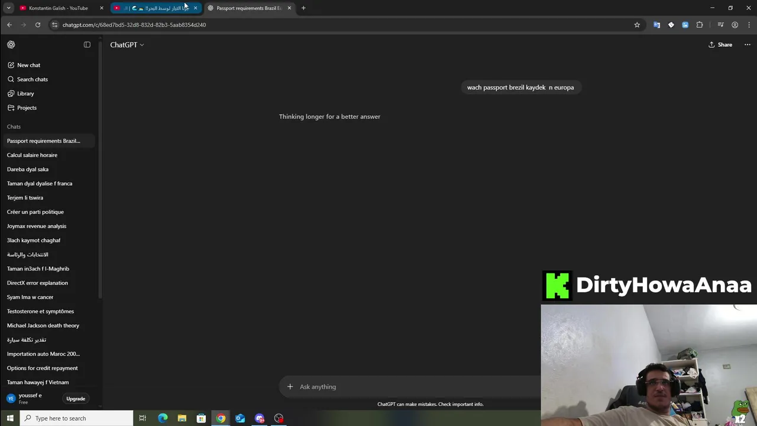Close the Konstantin Galish YouTube tab
The width and height of the screenshot is (757, 426).
pos(102,8)
